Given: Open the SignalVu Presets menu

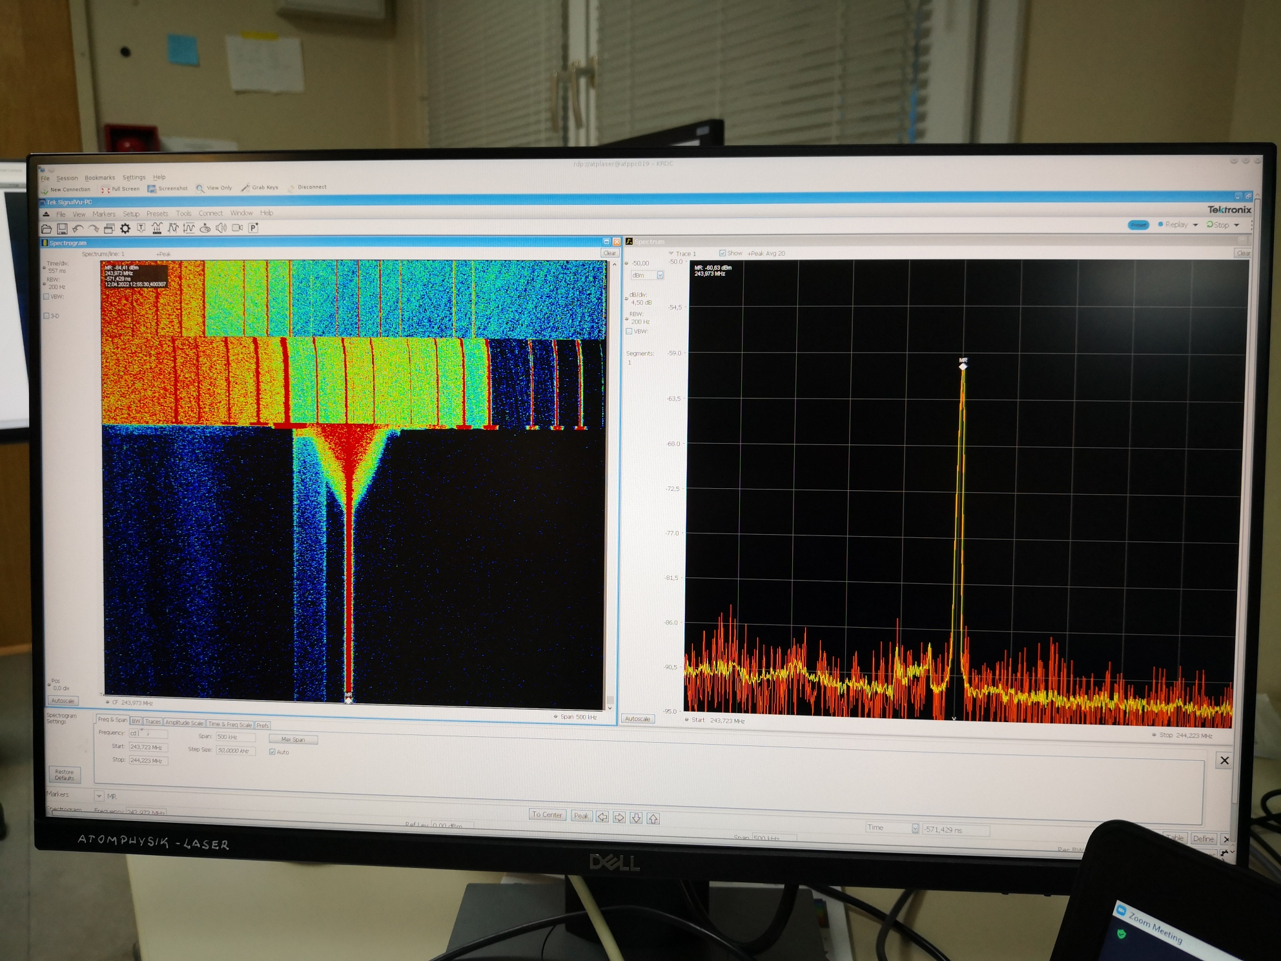Looking at the screenshot, I should pos(157,214).
